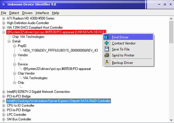Click the Backup Driver icon
This screenshot has width=174, height=123.
tap(107, 62)
